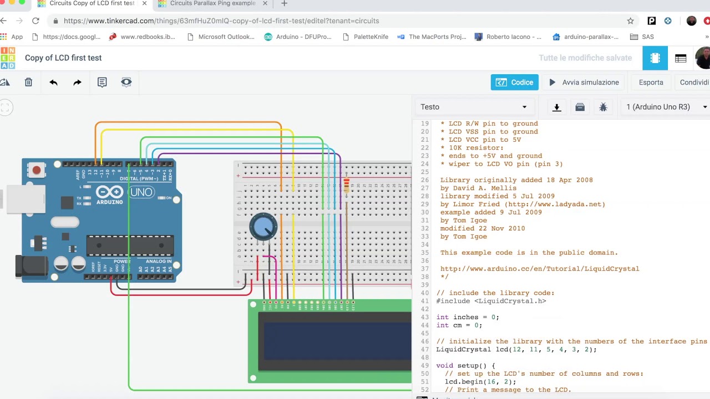Click the 'int cm = 0;' code line
710x399 pixels.
459,325
